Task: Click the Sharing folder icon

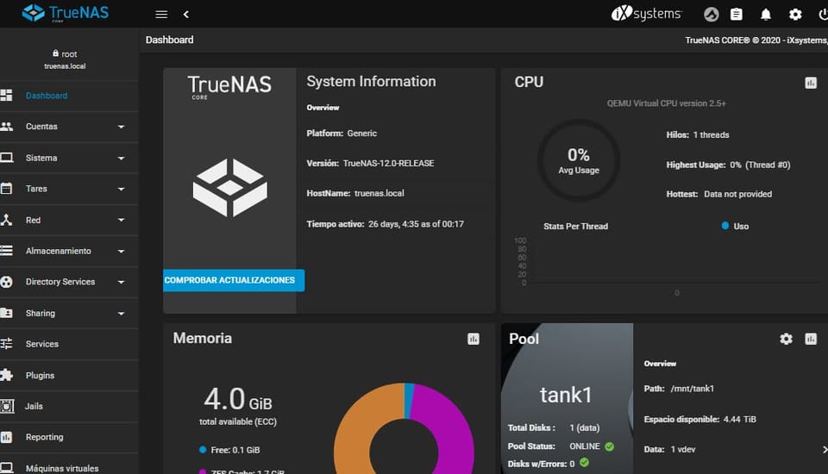Action: 6,313
